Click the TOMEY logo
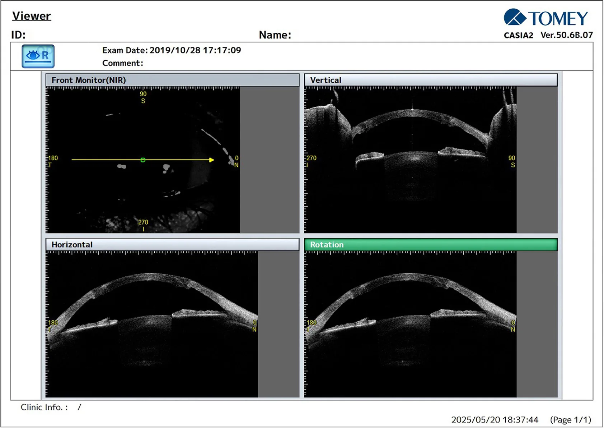 point(546,18)
